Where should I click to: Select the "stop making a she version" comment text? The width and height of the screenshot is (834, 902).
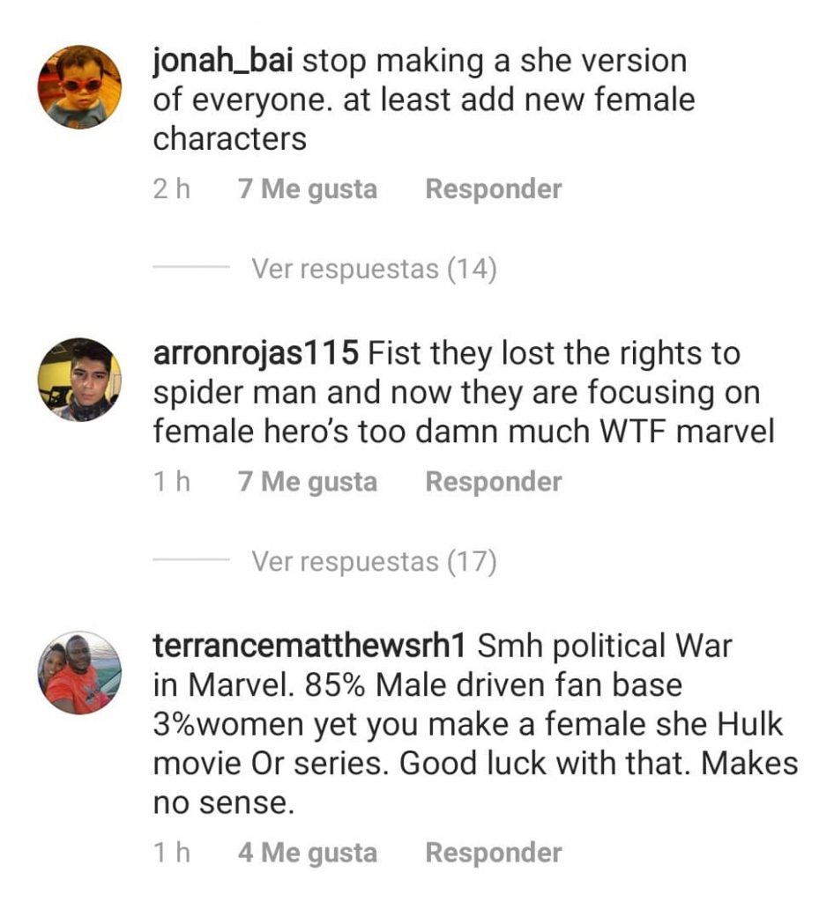point(495,62)
